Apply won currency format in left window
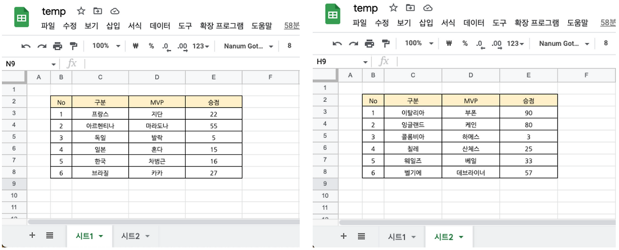The width and height of the screenshot is (619, 250). [135, 46]
